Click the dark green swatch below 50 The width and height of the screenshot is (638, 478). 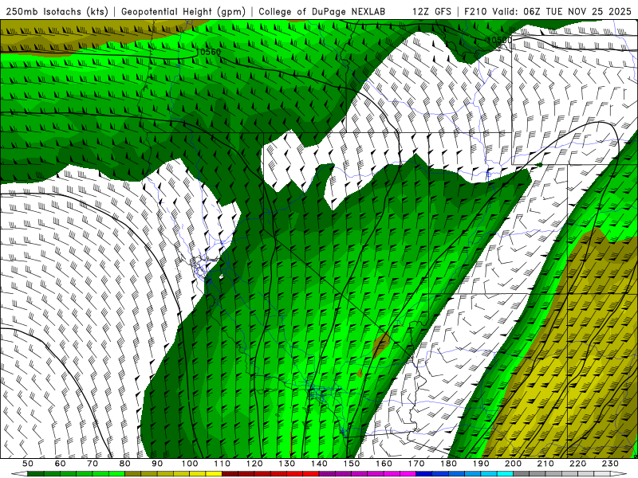pyautogui.click(x=35, y=474)
